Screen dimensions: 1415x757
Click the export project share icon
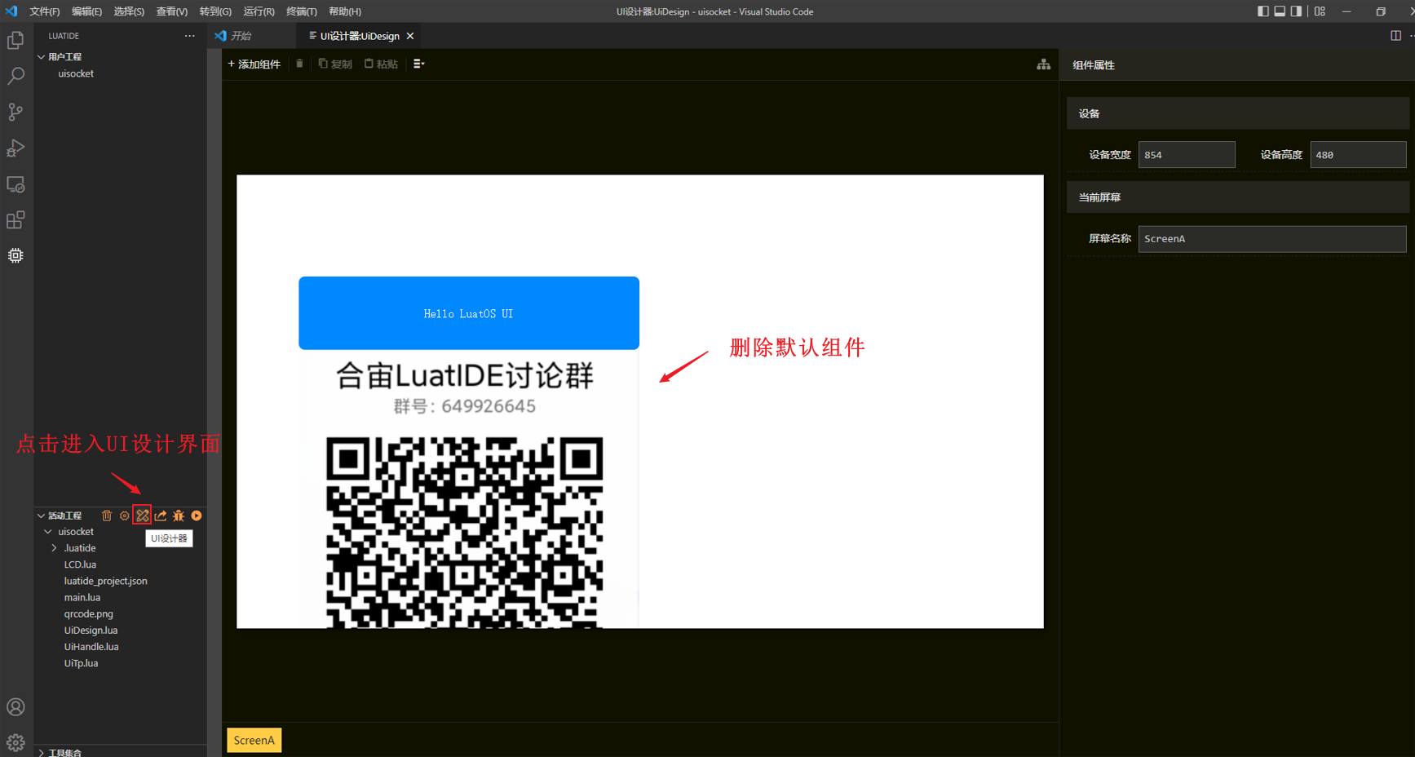point(161,516)
